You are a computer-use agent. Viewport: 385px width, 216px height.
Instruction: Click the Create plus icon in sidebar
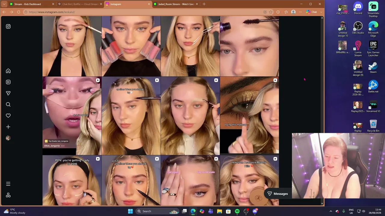tap(8, 127)
